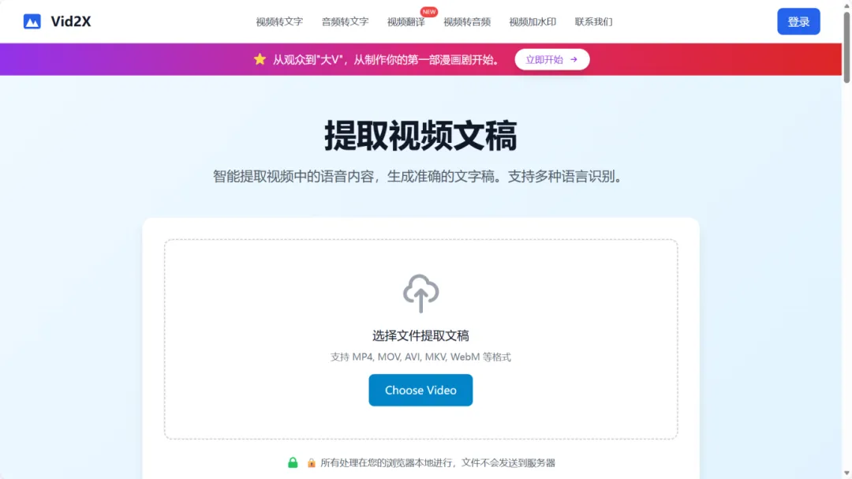The height and width of the screenshot is (479, 852).
Task: Click the Vid2X mountain logo icon
Action: coord(32,22)
